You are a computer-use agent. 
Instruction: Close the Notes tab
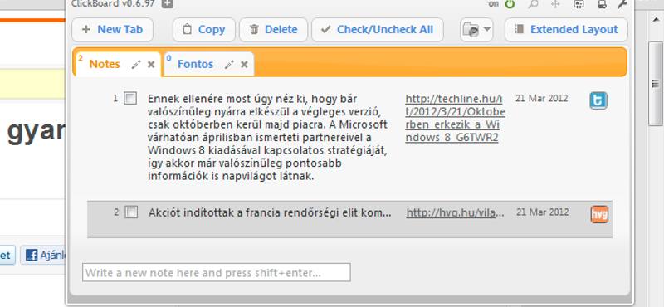pyautogui.click(x=151, y=65)
